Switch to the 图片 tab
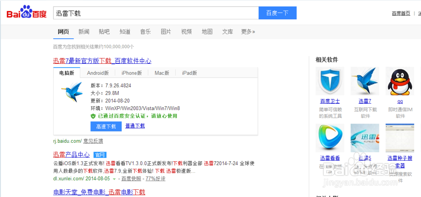The image size is (421, 197). point(166,32)
